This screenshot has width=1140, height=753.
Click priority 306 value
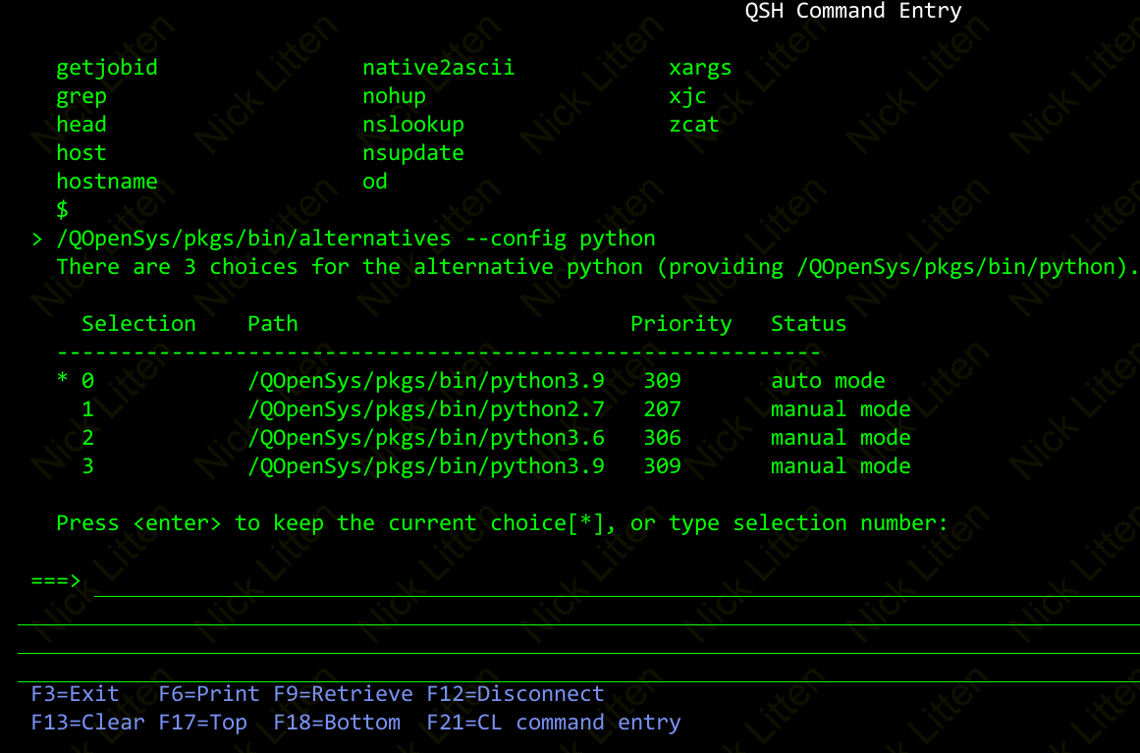pos(663,437)
